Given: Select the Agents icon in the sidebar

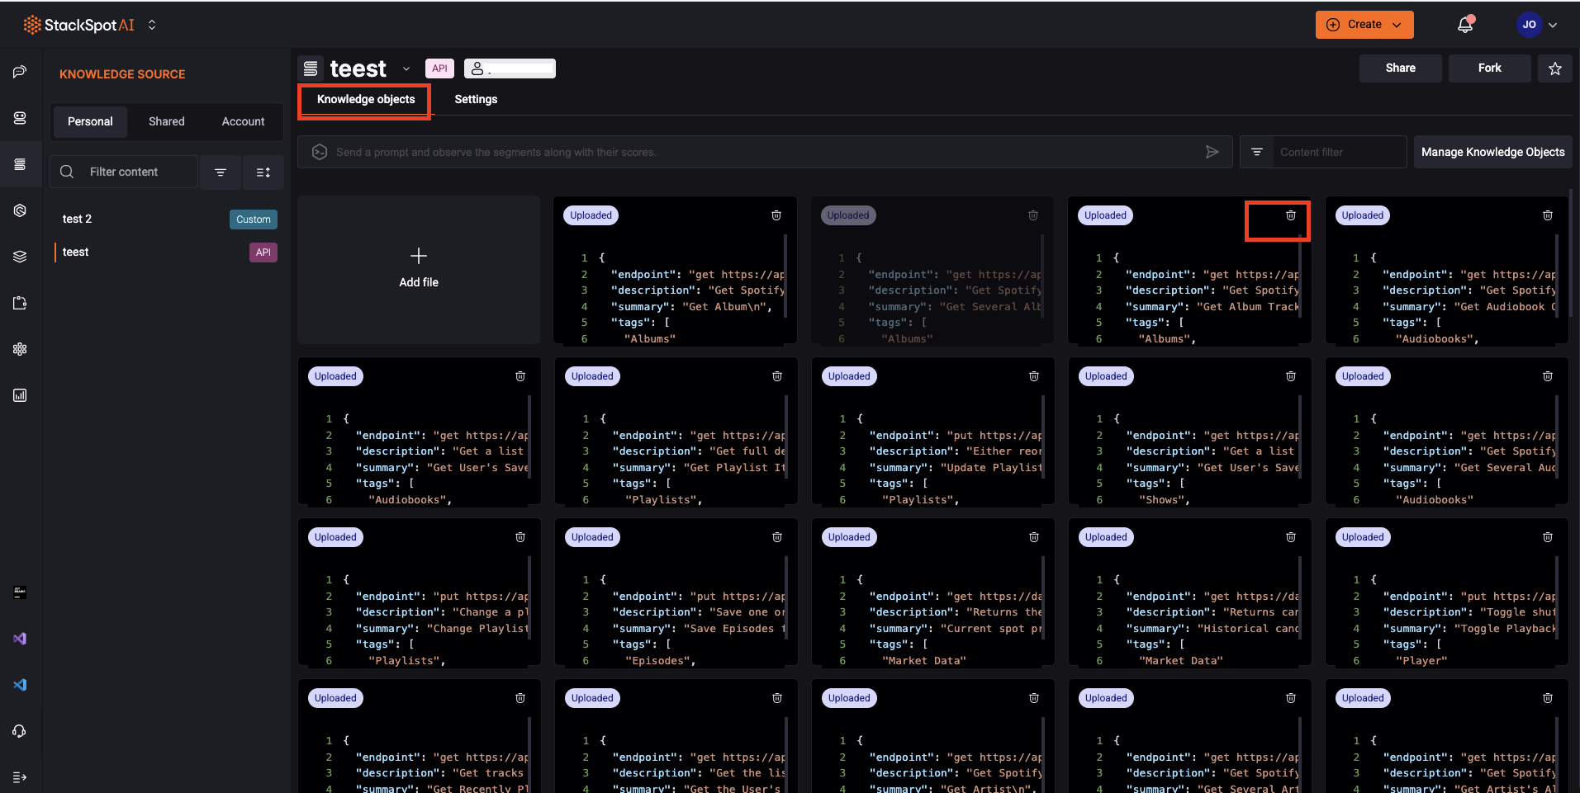Looking at the screenshot, I should 20,118.
